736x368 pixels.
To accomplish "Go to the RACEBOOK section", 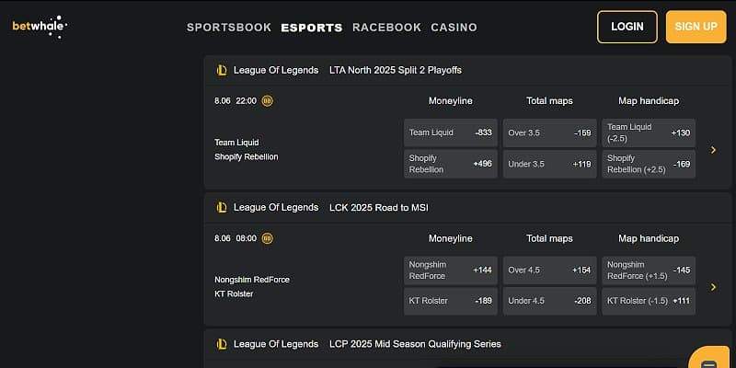I will click(x=386, y=28).
